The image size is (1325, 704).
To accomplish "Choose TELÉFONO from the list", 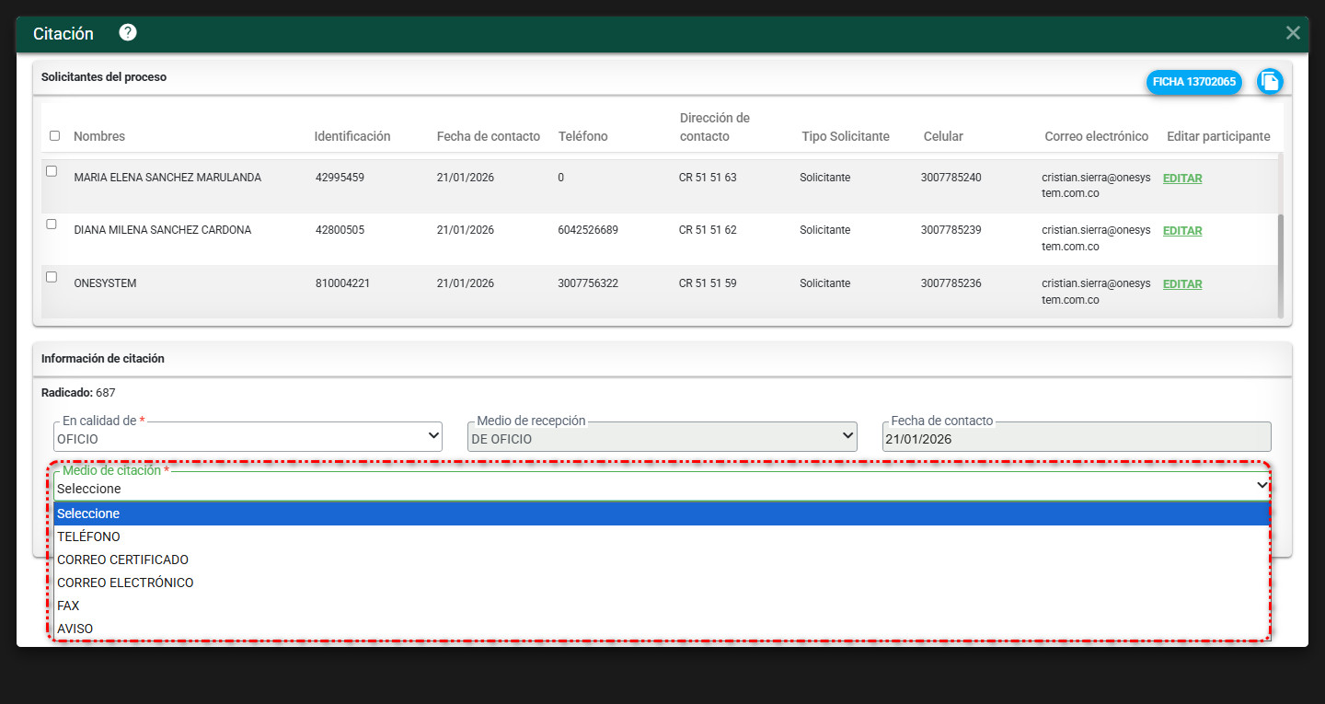I will (88, 537).
